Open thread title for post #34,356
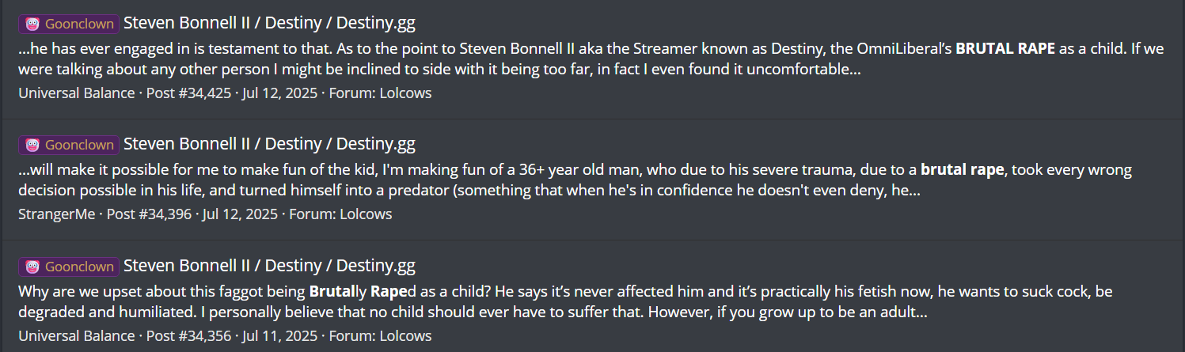Image resolution: width=1185 pixels, height=352 pixels. coord(269,266)
